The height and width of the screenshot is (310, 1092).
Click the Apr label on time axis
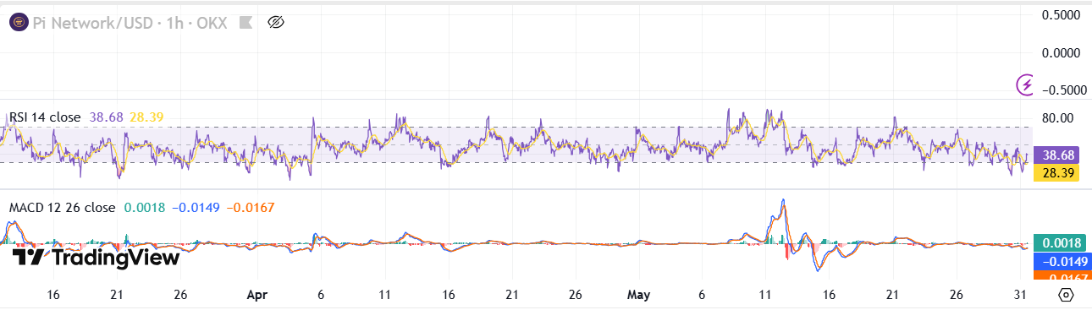point(256,296)
